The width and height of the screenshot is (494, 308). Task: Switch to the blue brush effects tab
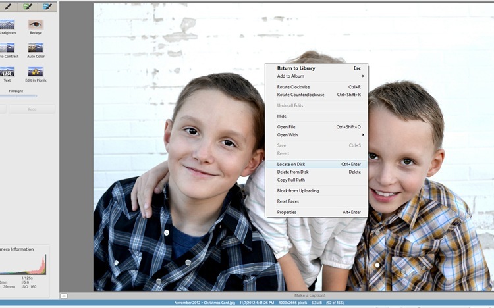47,7
